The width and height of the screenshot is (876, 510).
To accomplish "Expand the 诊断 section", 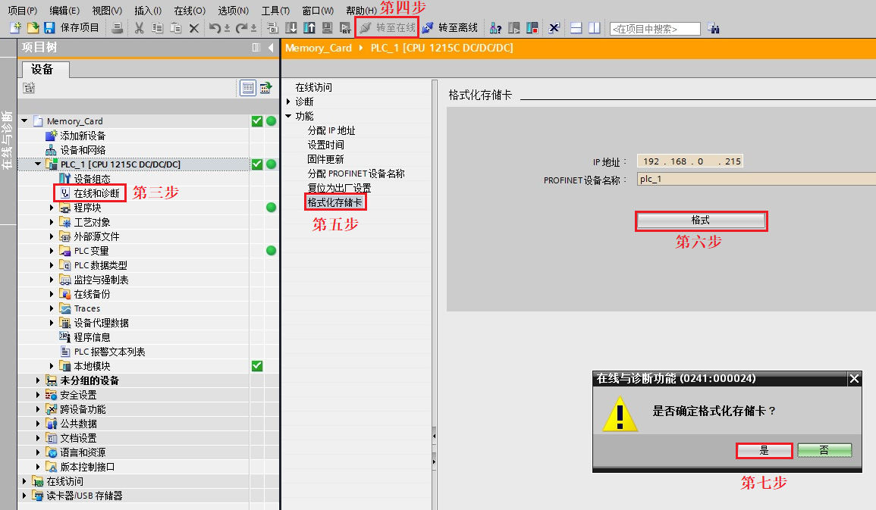I will 288,102.
